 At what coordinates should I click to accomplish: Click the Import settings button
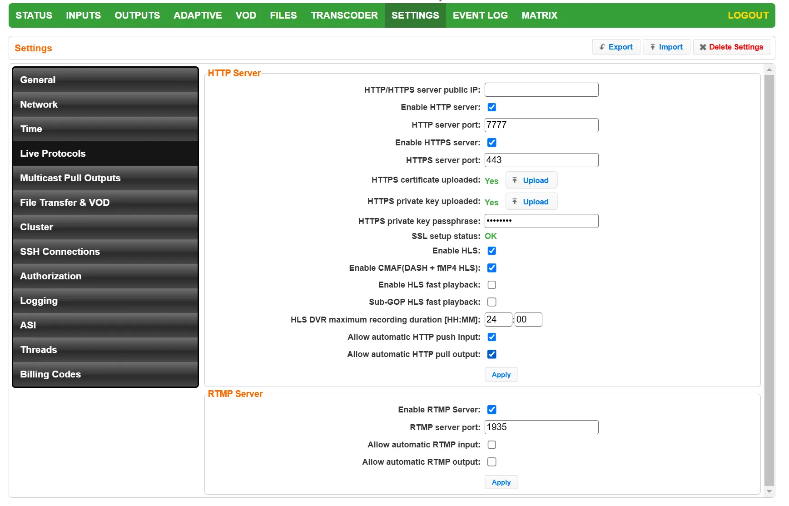coord(666,47)
